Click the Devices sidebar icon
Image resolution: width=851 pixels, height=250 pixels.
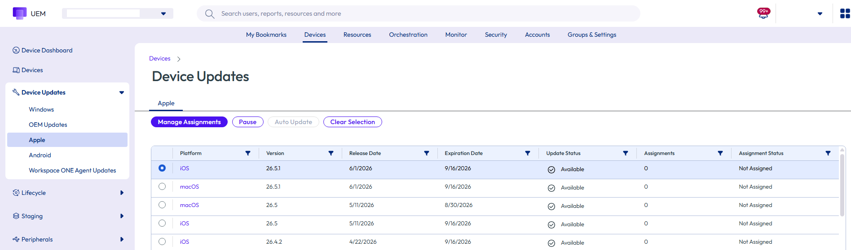tap(16, 70)
